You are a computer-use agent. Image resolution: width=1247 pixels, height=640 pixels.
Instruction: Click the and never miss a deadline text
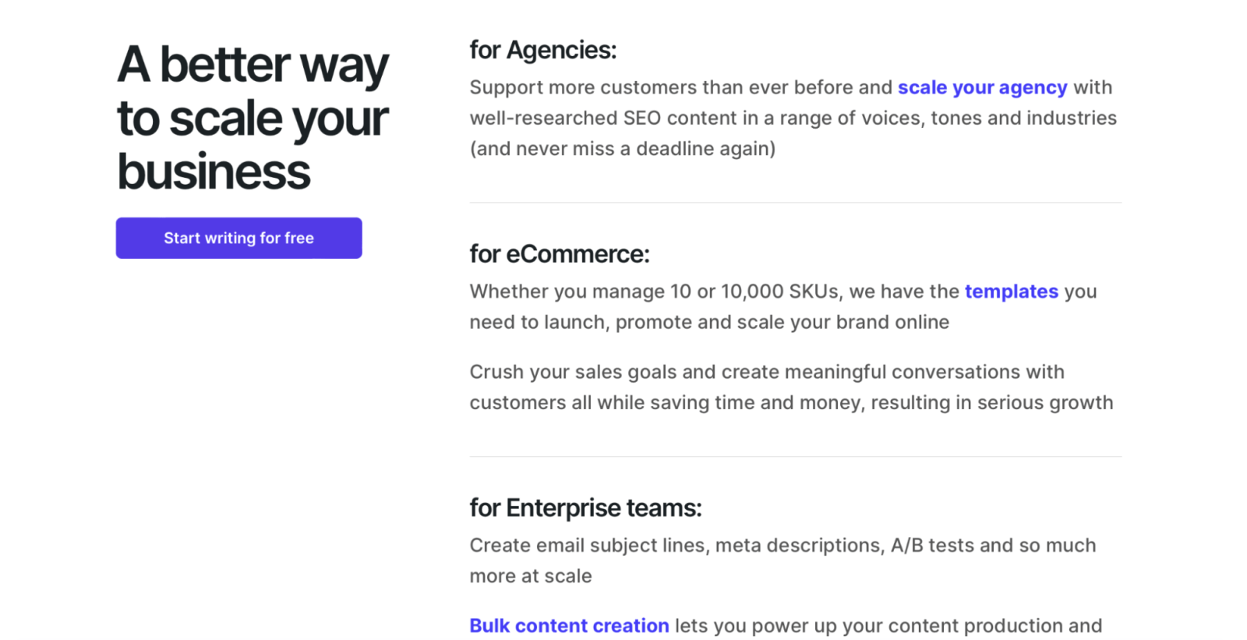point(622,149)
